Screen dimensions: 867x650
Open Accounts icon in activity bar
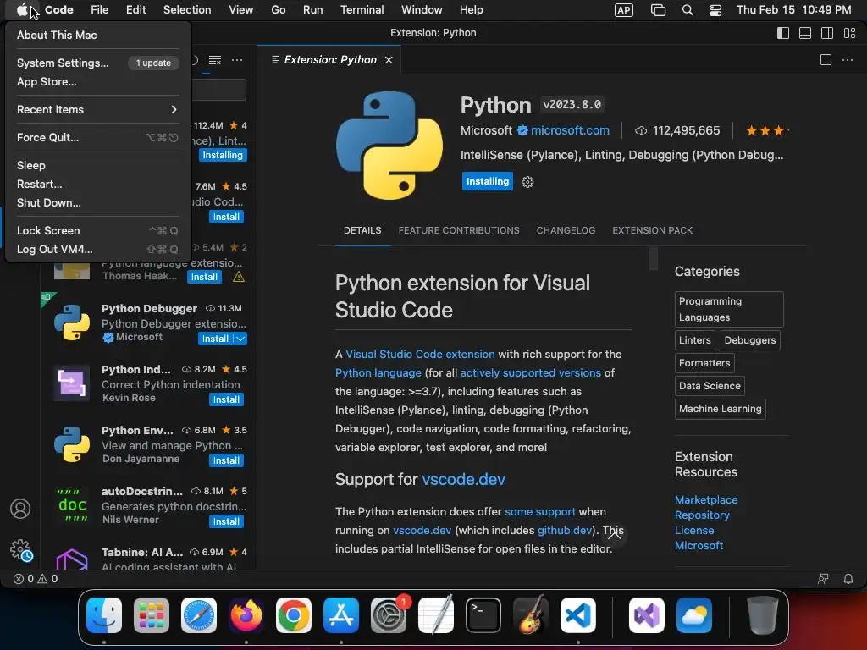(20, 509)
